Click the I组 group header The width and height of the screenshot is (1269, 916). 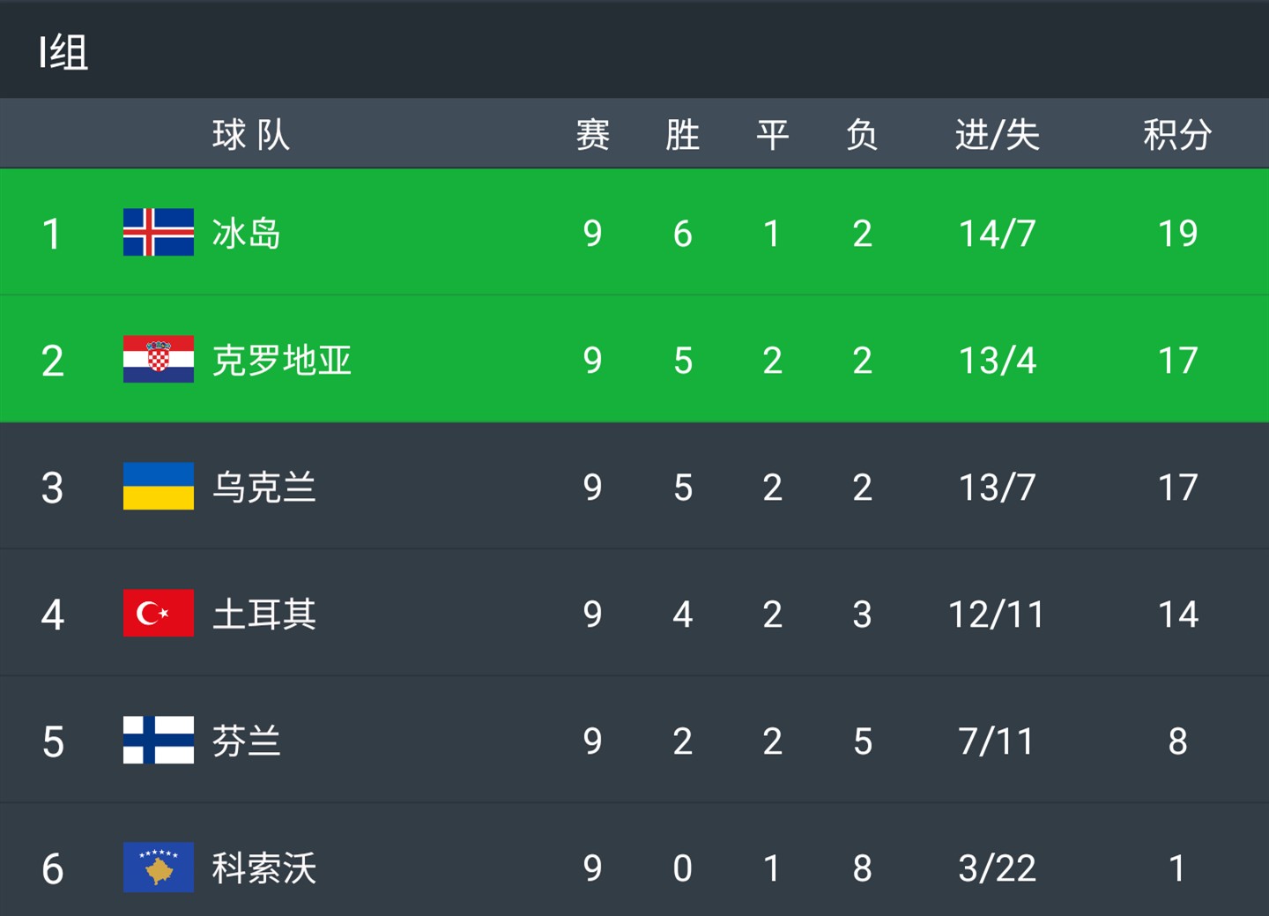[62, 53]
